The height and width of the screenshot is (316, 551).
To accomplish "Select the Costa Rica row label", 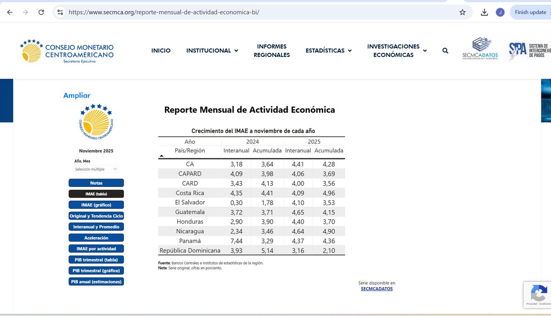I will click(190, 193).
